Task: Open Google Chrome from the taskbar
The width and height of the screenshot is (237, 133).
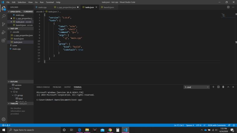Action: point(110,130)
